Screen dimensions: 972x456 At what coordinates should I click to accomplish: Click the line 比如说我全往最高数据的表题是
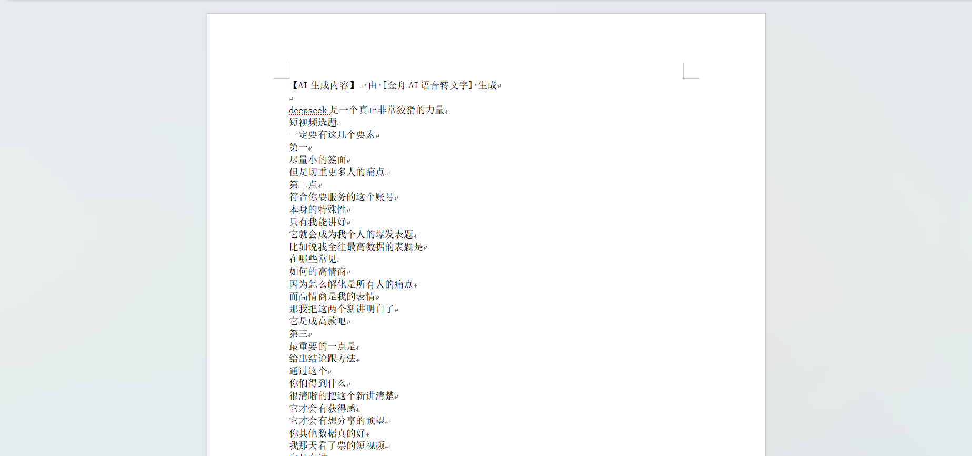tap(356, 247)
